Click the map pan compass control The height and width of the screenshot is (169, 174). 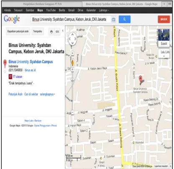(x=72, y=39)
